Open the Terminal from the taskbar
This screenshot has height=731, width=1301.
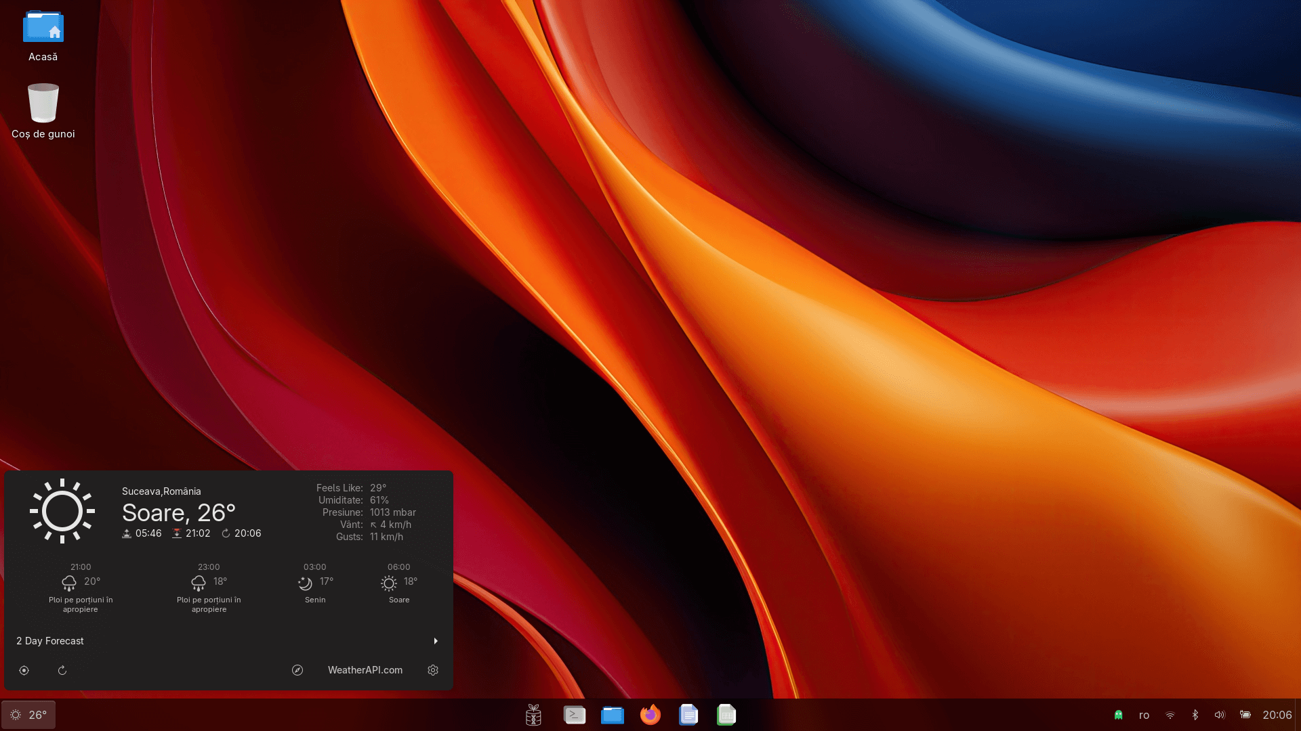575,715
